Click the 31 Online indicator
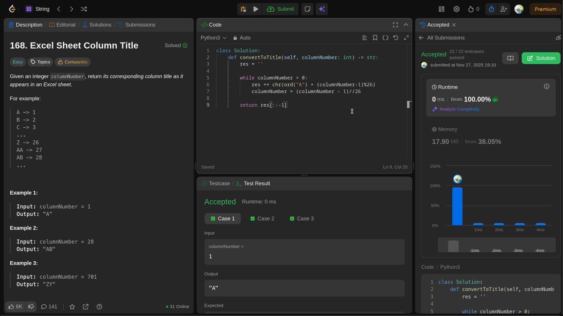Screen dimensions: 563x316 (x=177, y=307)
